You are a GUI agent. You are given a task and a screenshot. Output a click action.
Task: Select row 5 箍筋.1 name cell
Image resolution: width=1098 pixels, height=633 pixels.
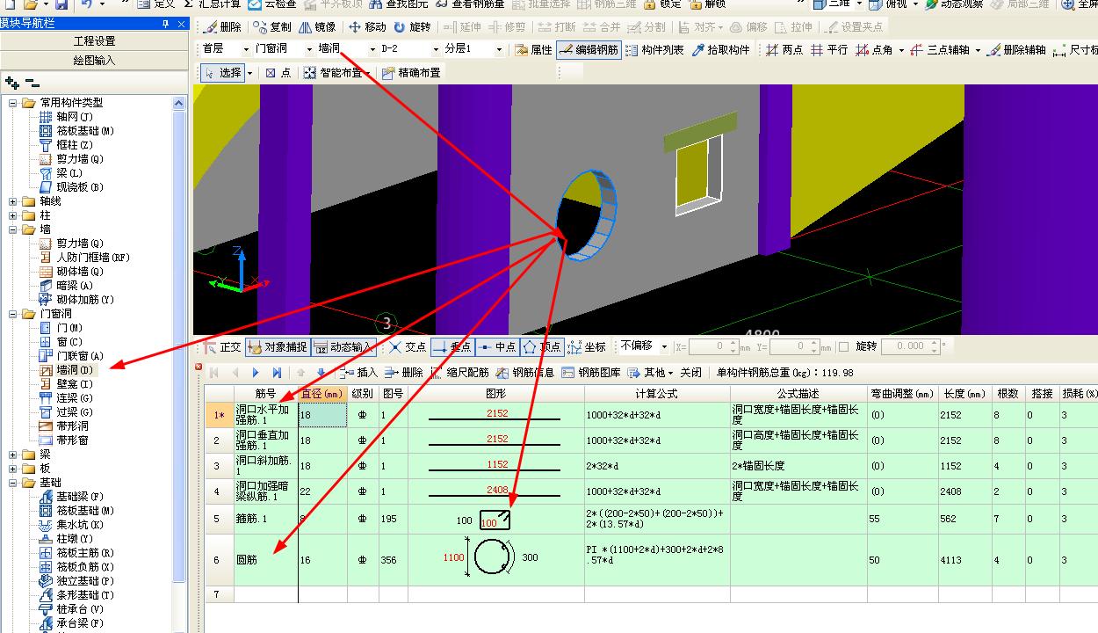[266, 520]
